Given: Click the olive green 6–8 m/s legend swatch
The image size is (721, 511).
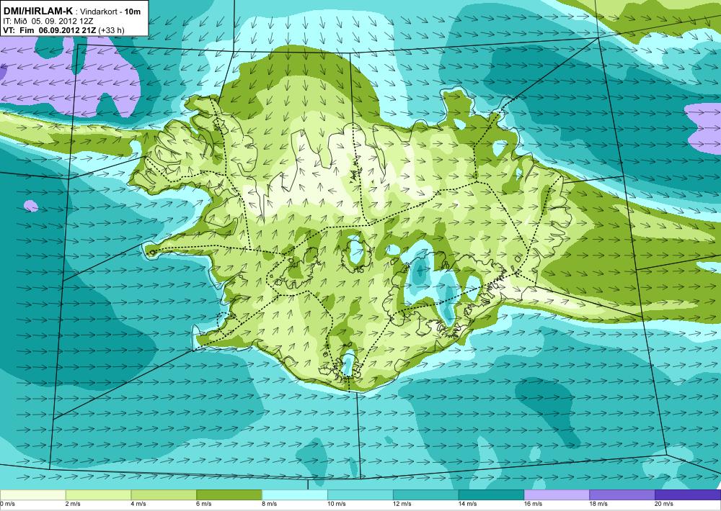Looking at the screenshot, I should (229, 495).
